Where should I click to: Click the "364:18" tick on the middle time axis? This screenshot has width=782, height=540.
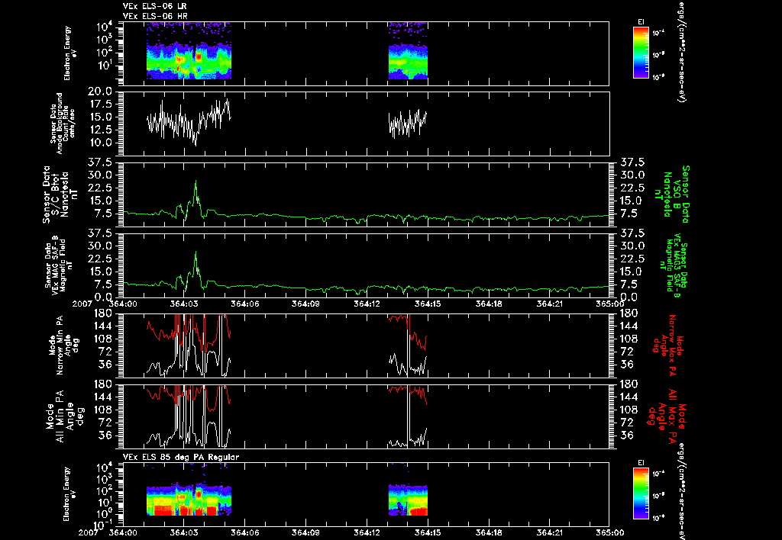488,304
